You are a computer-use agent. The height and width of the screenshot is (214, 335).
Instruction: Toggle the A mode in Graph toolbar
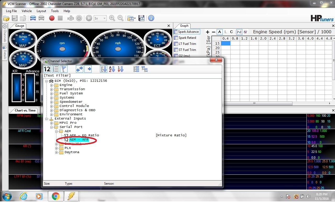(220, 32)
